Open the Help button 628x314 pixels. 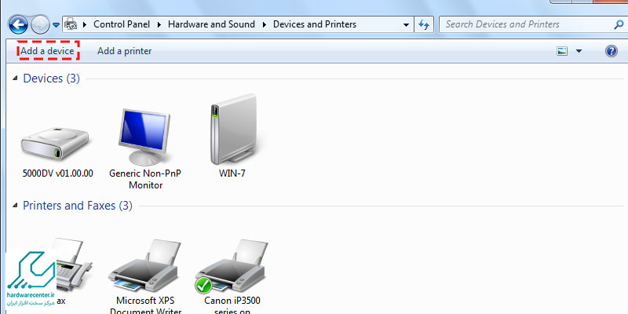point(612,51)
